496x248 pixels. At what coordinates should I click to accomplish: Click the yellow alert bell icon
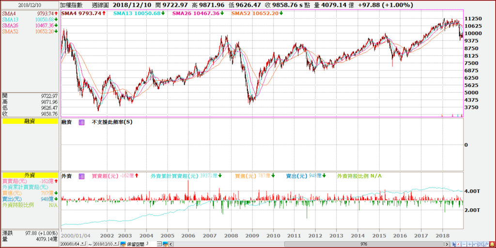(492, 244)
